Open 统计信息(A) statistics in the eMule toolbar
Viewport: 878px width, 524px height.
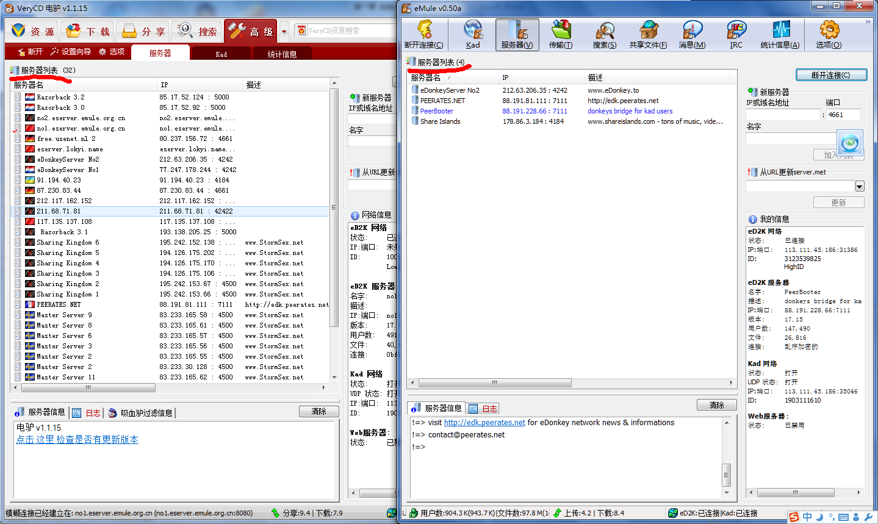[x=780, y=34]
